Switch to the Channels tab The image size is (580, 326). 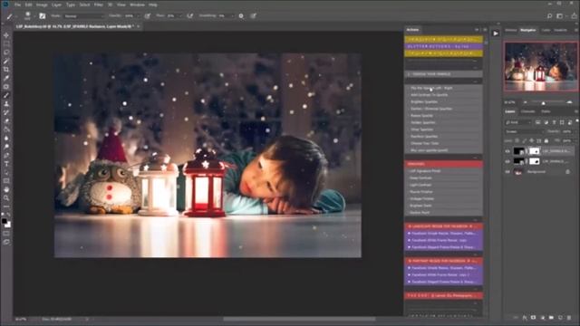tap(527, 111)
